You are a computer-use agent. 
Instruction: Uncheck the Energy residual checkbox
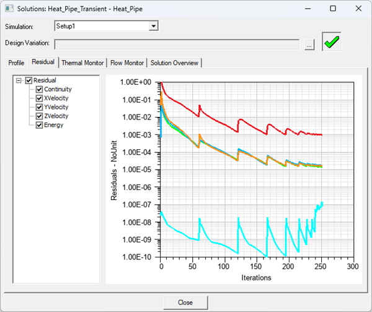coord(39,125)
